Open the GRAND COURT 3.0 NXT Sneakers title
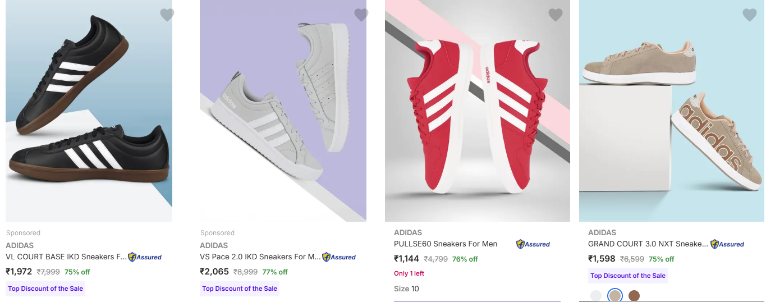The image size is (766, 302). pyautogui.click(x=648, y=244)
